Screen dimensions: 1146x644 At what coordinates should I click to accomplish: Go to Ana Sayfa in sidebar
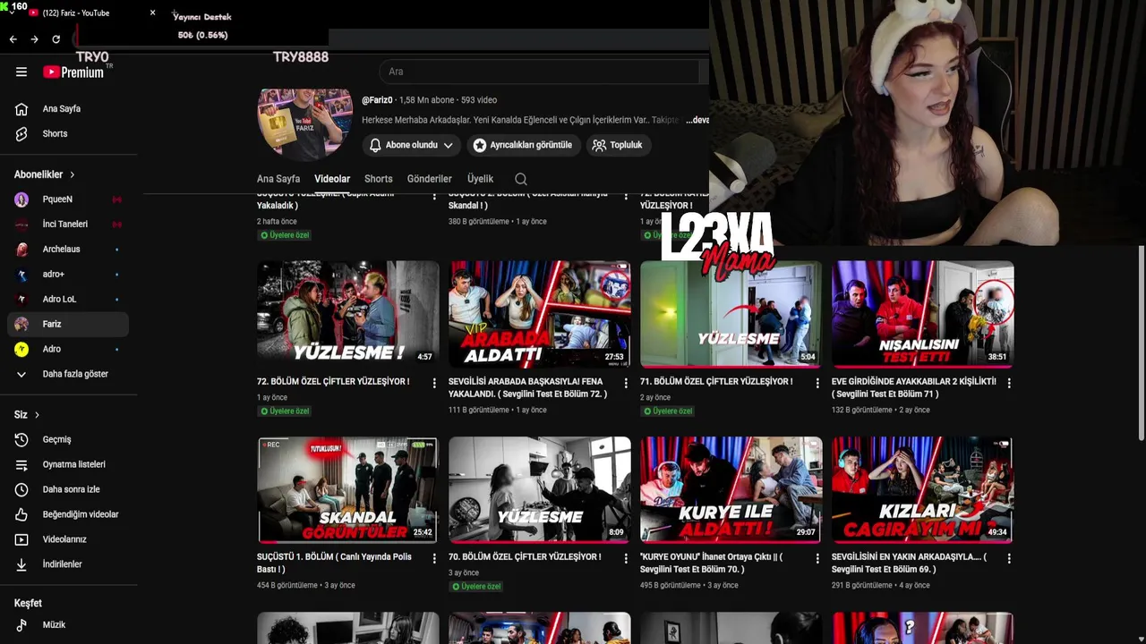68,109
